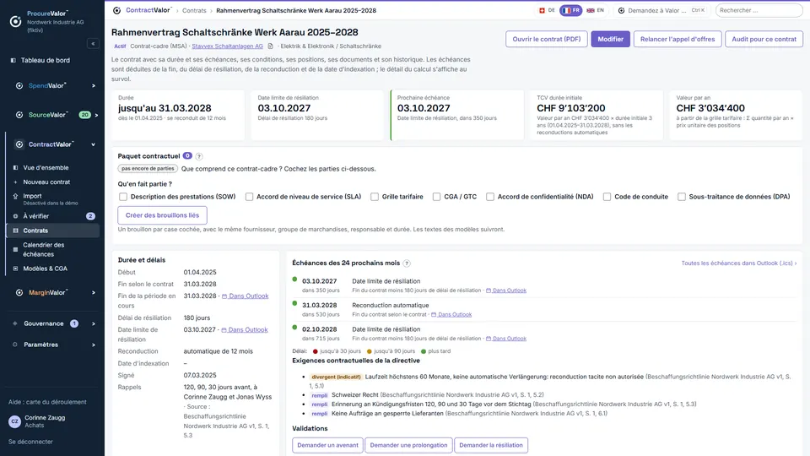The image size is (810, 456).
Task: Check Description des prestations (SOW)
Action: (x=123, y=197)
